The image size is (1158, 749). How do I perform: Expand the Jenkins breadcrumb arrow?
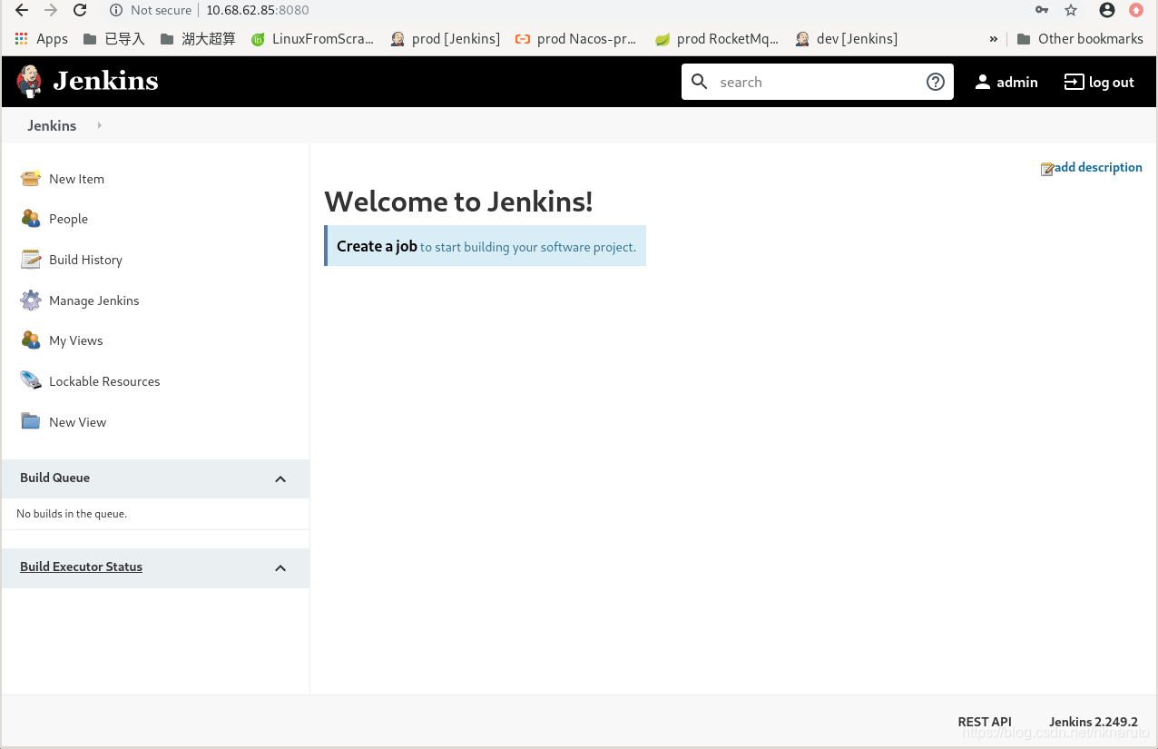(99, 125)
